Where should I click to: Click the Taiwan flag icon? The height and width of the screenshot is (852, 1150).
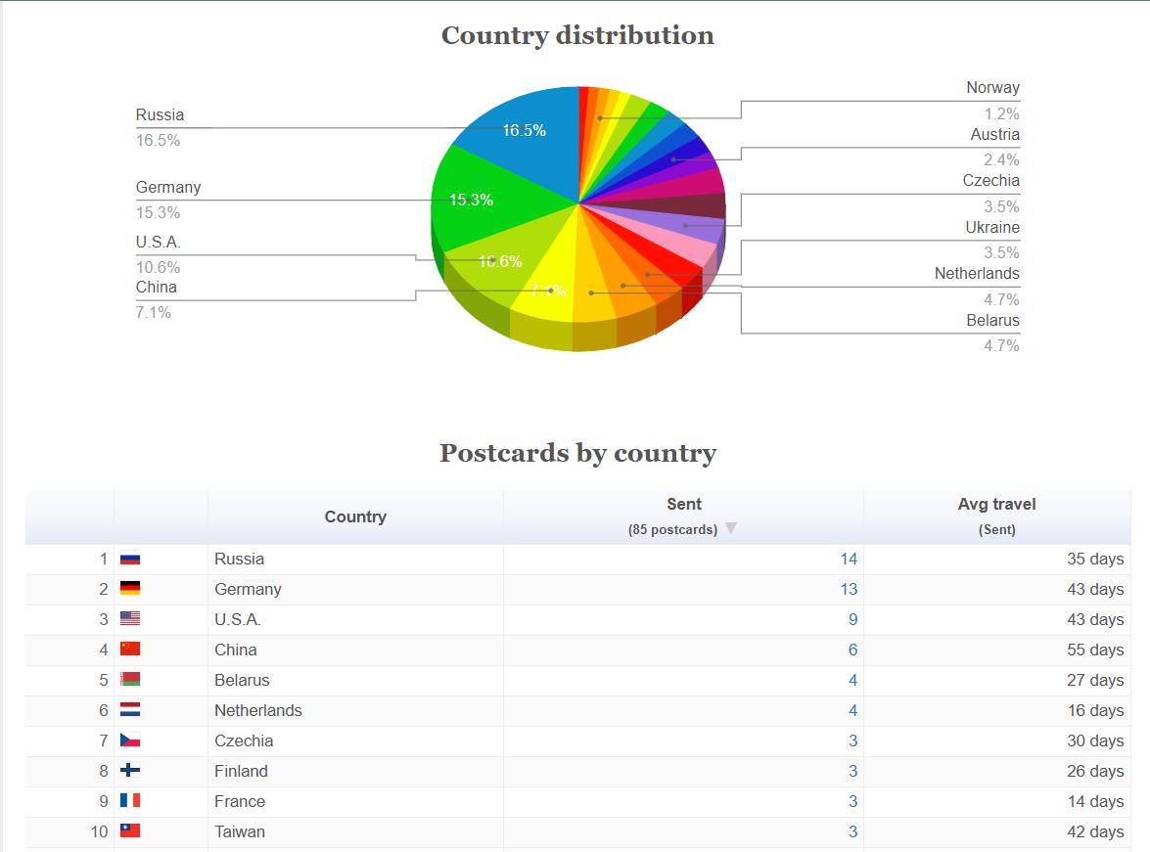point(130,832)
